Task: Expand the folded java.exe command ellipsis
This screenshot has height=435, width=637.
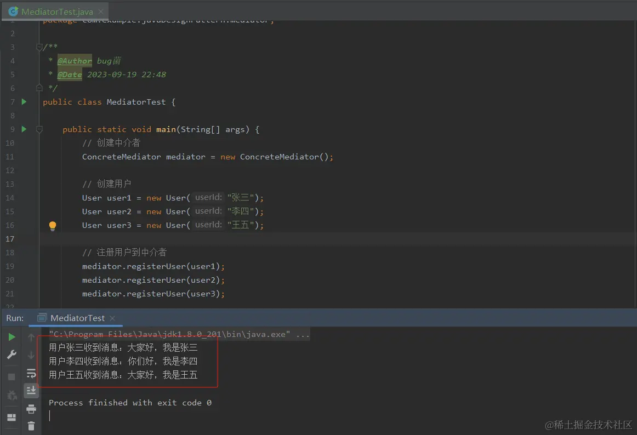Action: click(303, 334)
